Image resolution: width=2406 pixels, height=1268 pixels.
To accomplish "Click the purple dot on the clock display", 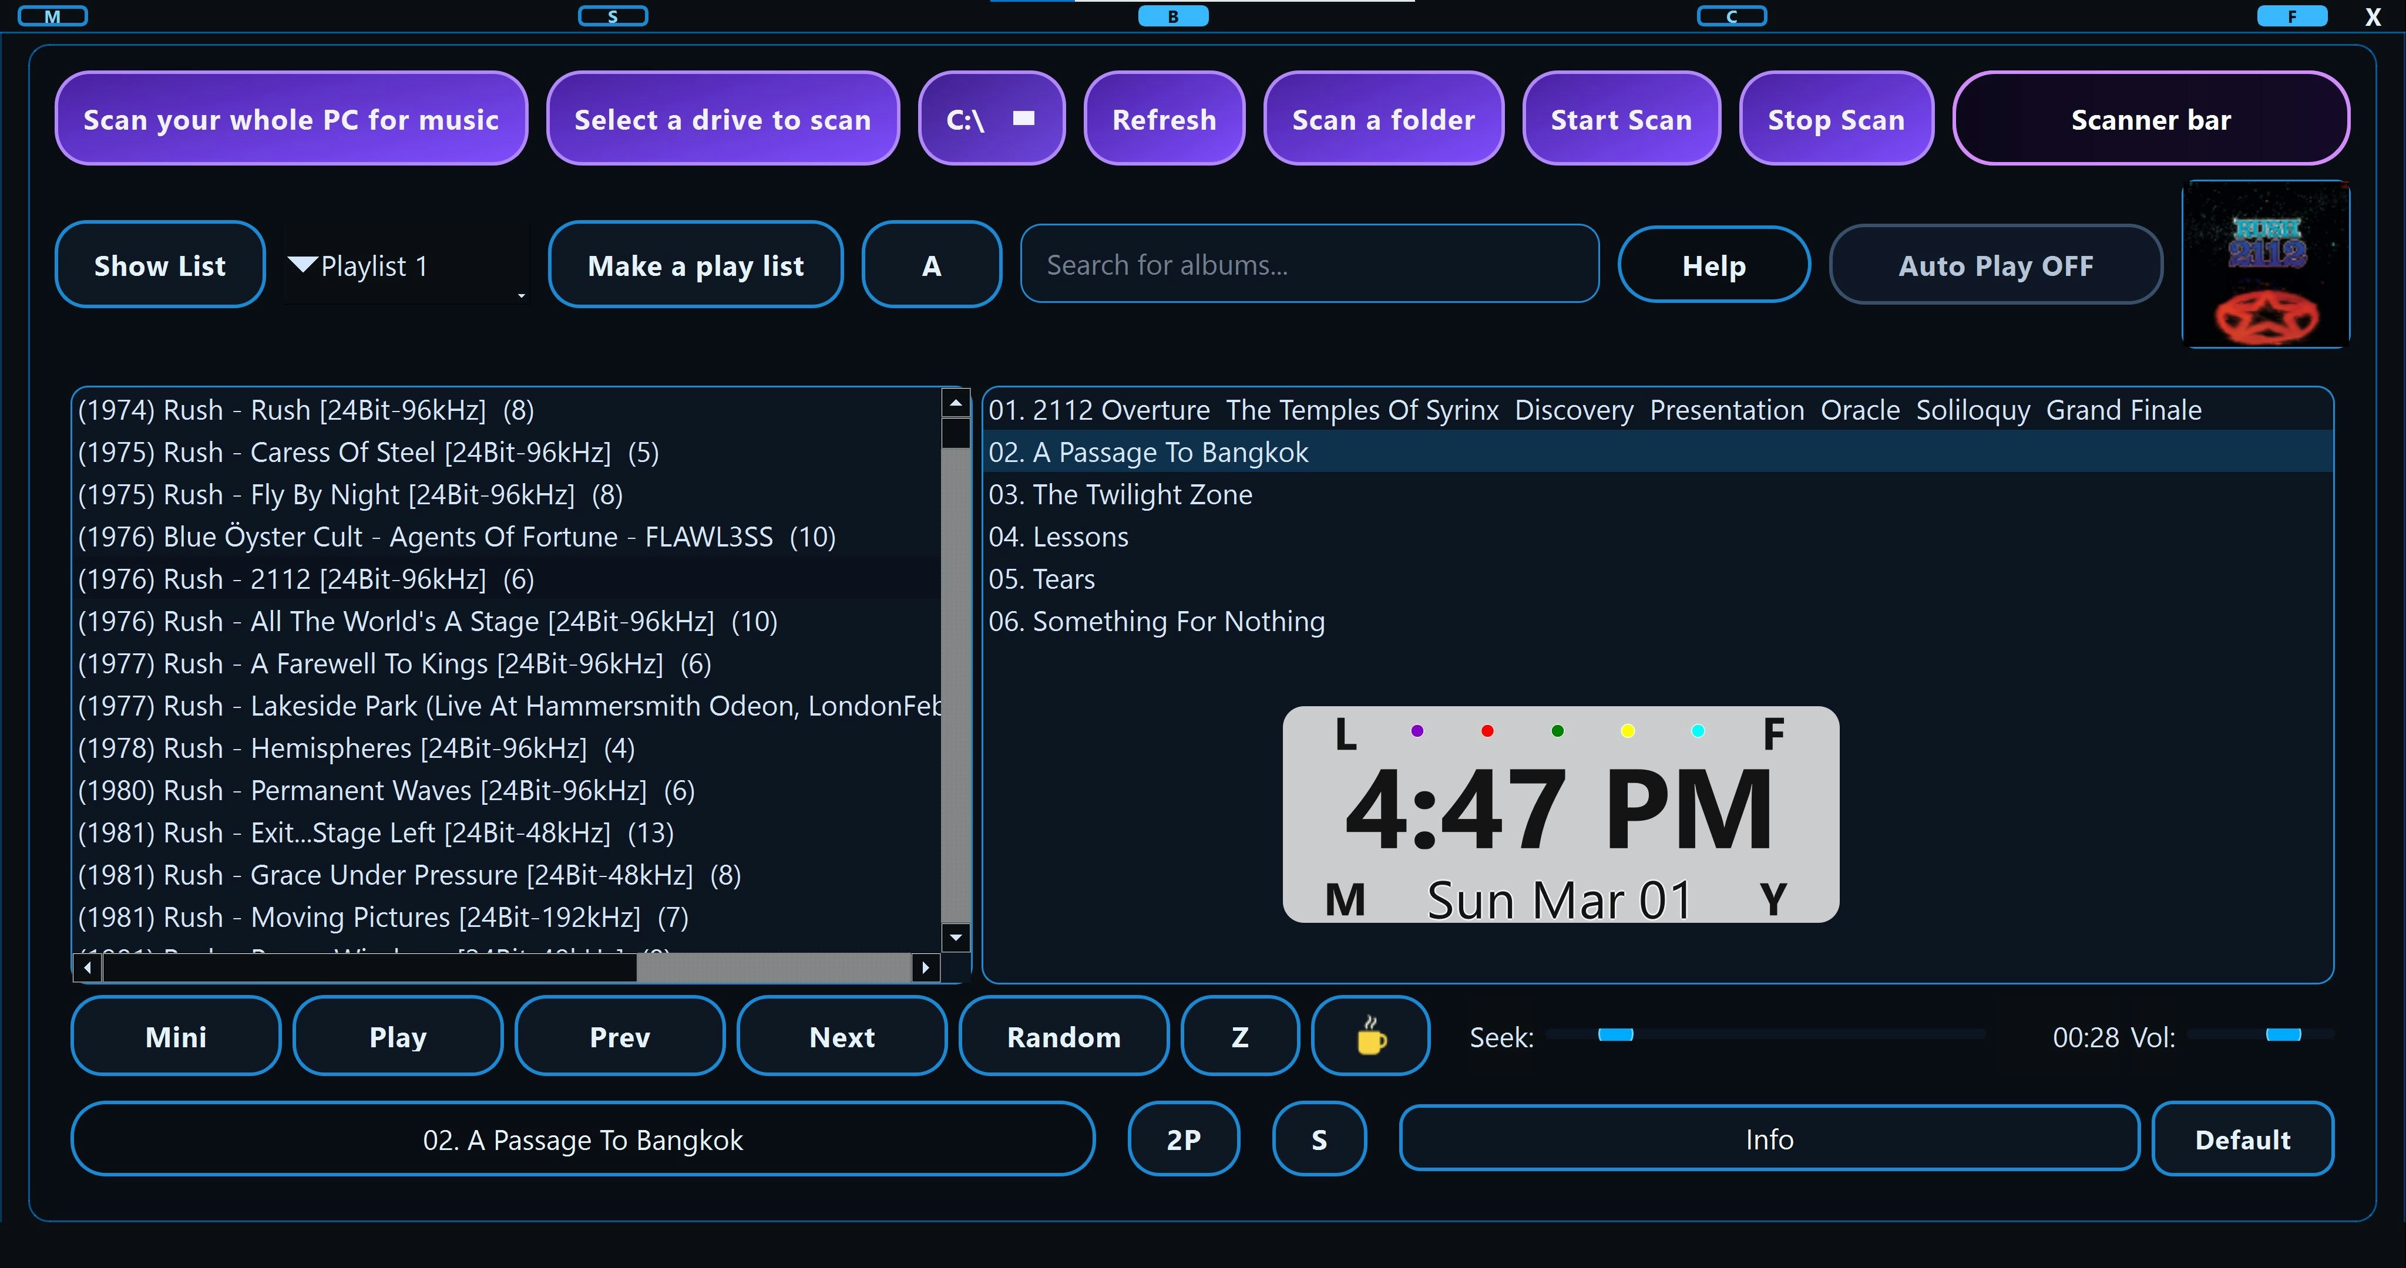I will coord(1417,731).
